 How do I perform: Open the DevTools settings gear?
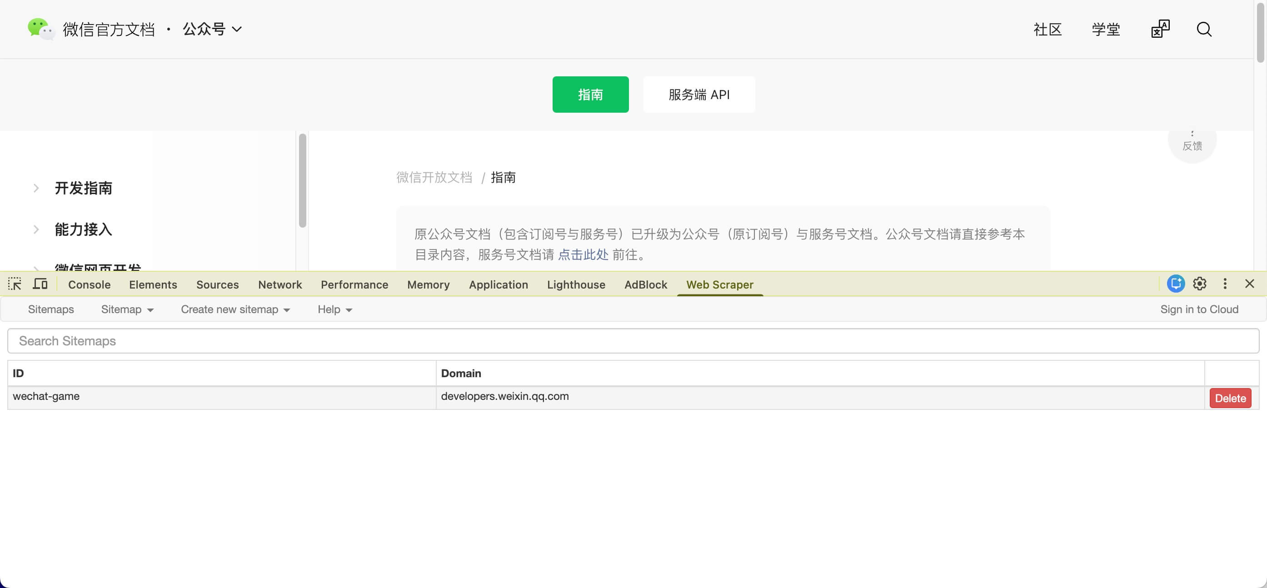(1199, 284)
